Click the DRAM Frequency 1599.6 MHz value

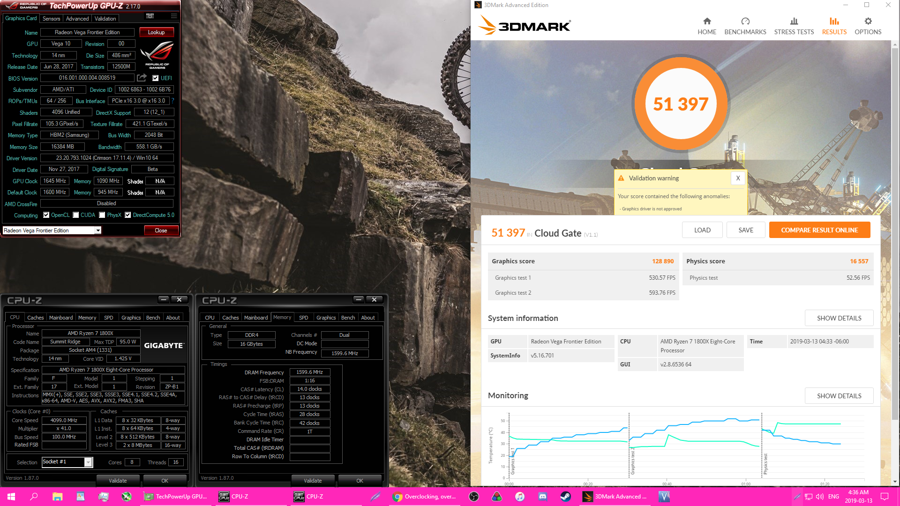pos(309,372)
